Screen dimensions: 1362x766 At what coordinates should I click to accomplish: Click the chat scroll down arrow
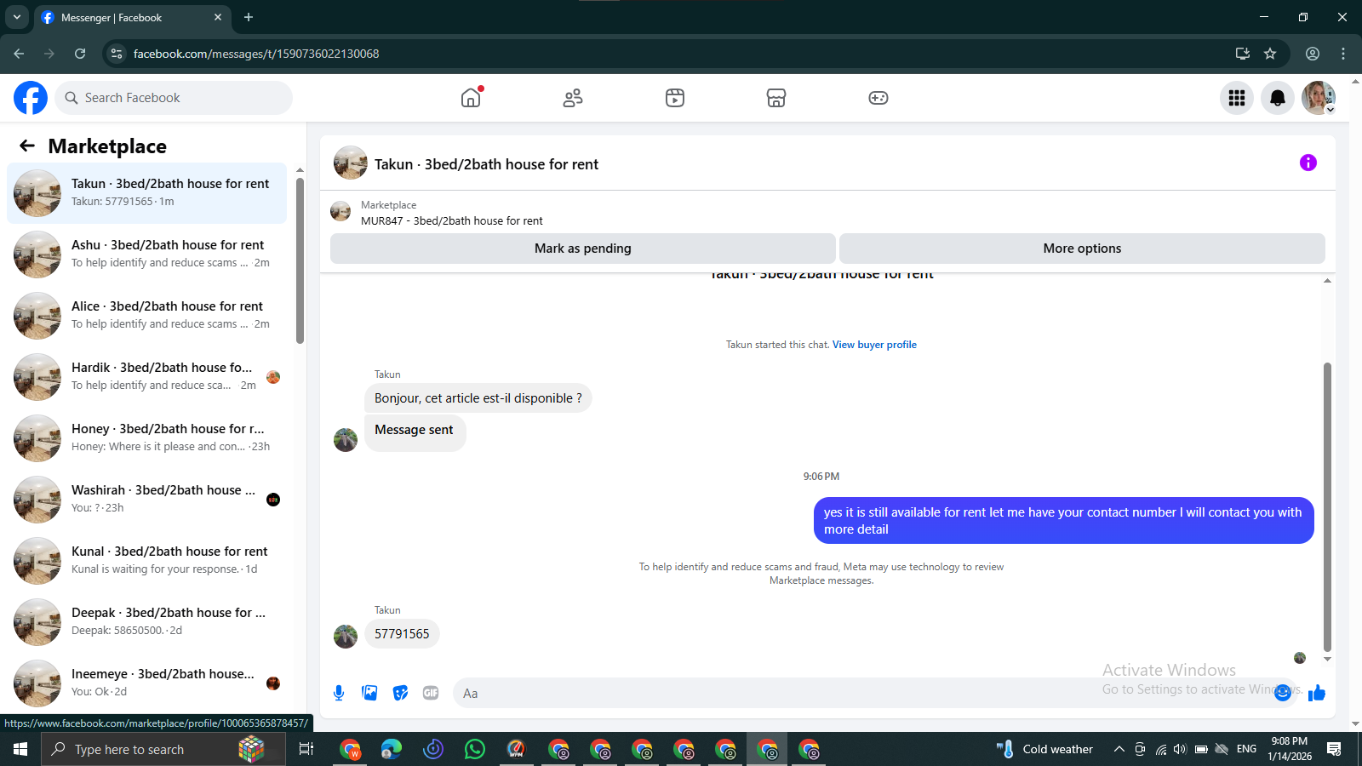tap(1327, 660)
